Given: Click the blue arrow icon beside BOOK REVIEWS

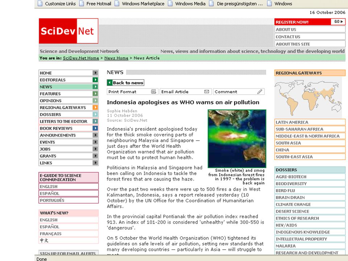Looking at the screenshot, I should 95,128.
